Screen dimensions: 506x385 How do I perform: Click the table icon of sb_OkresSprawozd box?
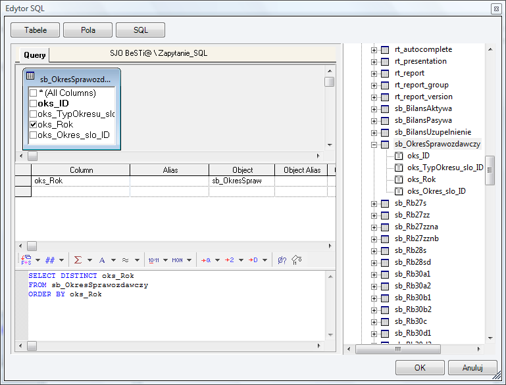point(30,76)
